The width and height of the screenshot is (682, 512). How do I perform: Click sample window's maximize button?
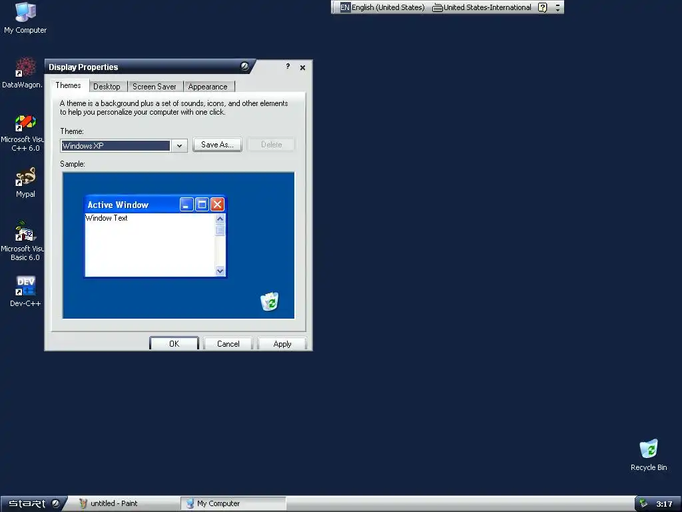[x=202, y=205]
